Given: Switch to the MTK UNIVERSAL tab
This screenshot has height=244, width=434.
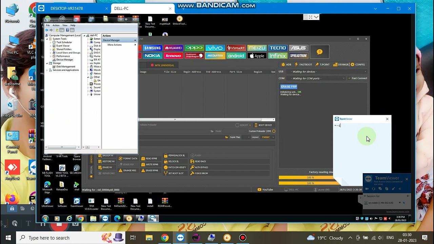Looking at the screenshot, I should click(162, 65).
